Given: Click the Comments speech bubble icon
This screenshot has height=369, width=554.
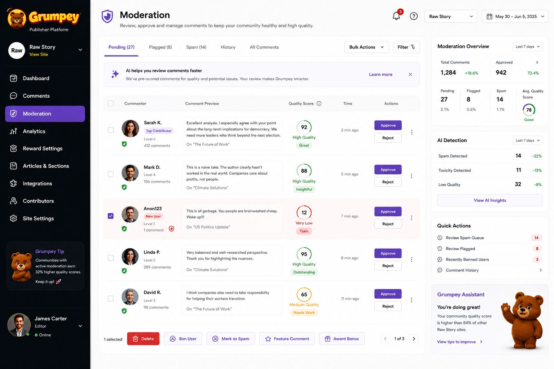Looking at the screenshot, I should pos(14,96).
